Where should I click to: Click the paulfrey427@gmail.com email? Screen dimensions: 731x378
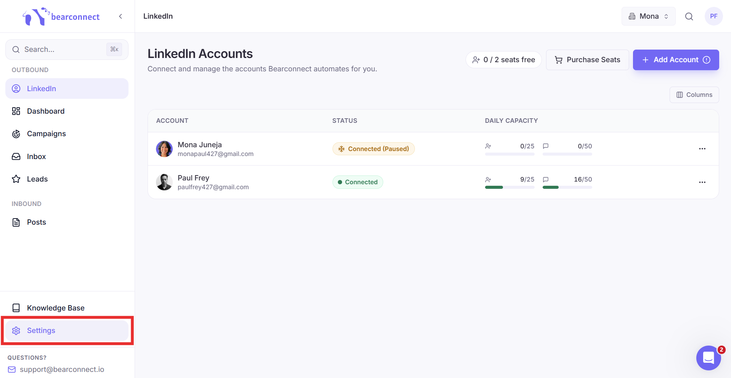point(213,187)
